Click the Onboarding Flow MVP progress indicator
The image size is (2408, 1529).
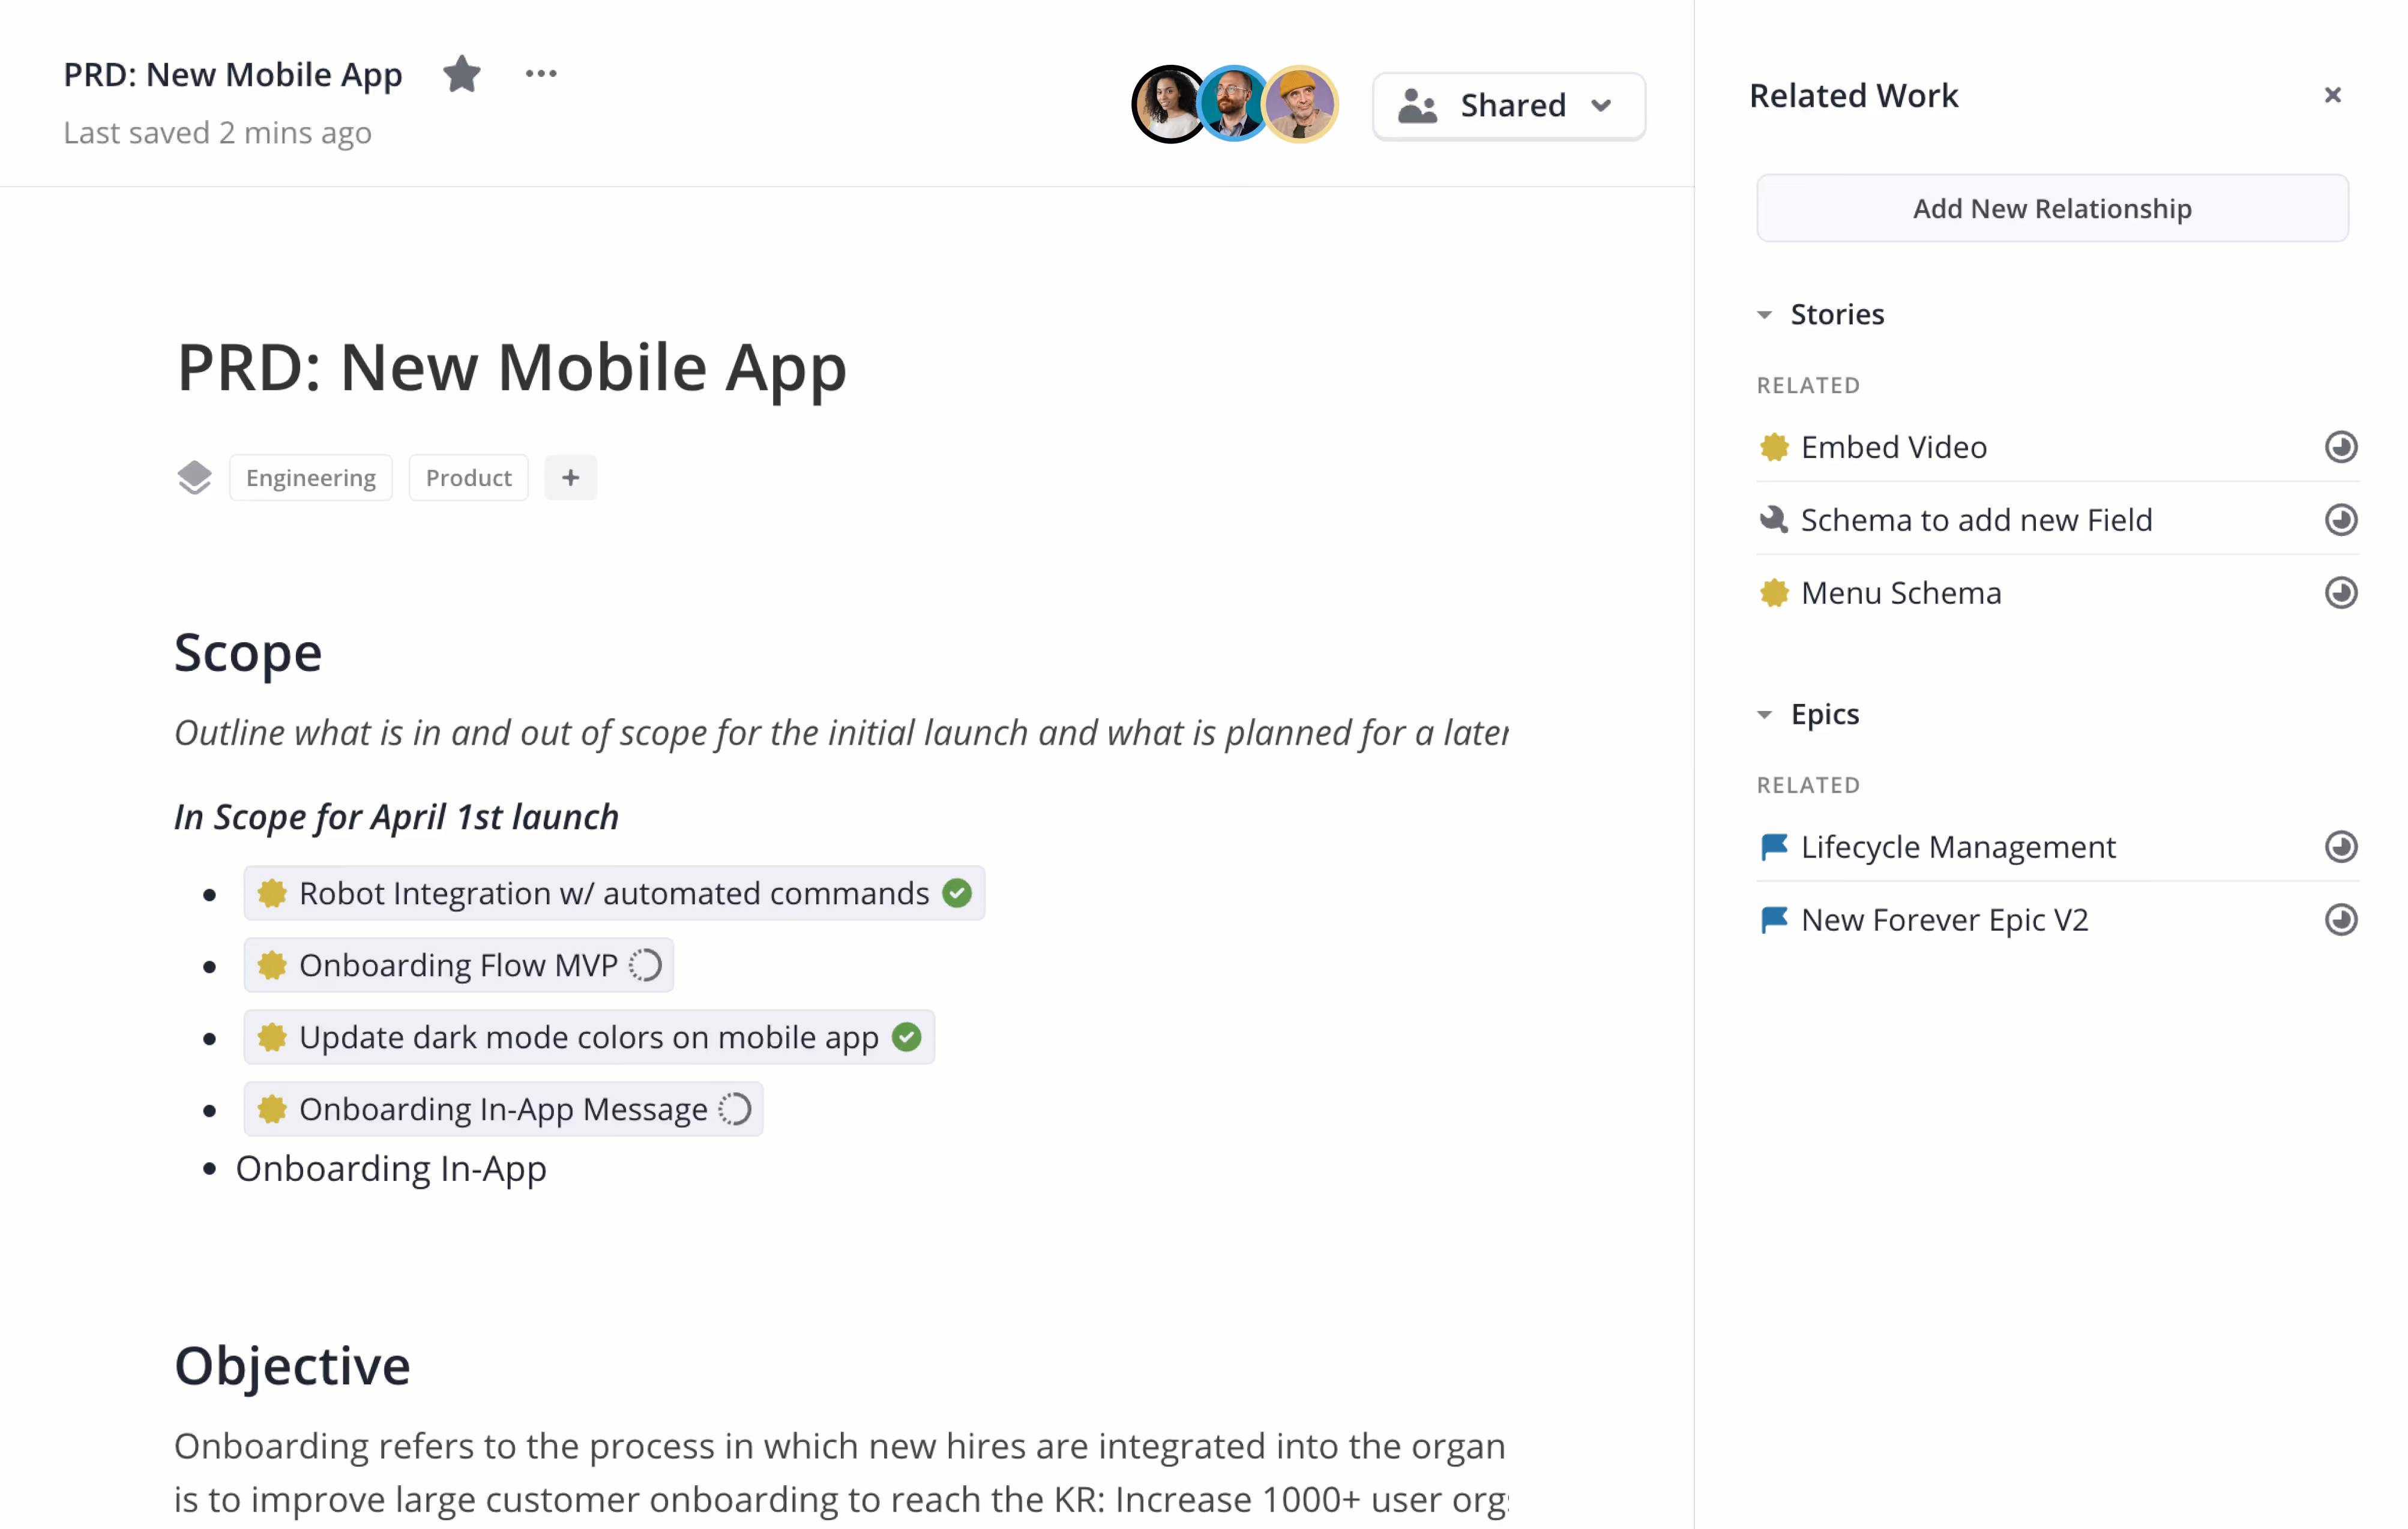[645, 965]
